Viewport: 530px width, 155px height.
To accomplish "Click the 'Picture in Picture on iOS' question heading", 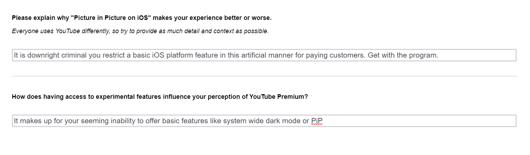I will (141, 18).
